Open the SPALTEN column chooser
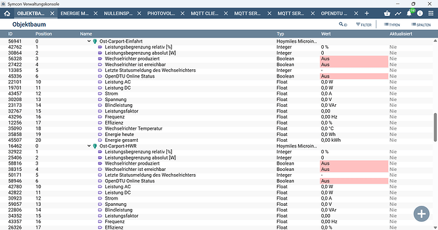Screen dimensions: 438x230 (421, 25)
